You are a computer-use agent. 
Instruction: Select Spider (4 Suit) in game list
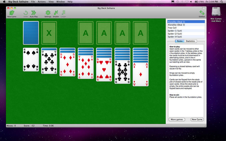[186, 37]
